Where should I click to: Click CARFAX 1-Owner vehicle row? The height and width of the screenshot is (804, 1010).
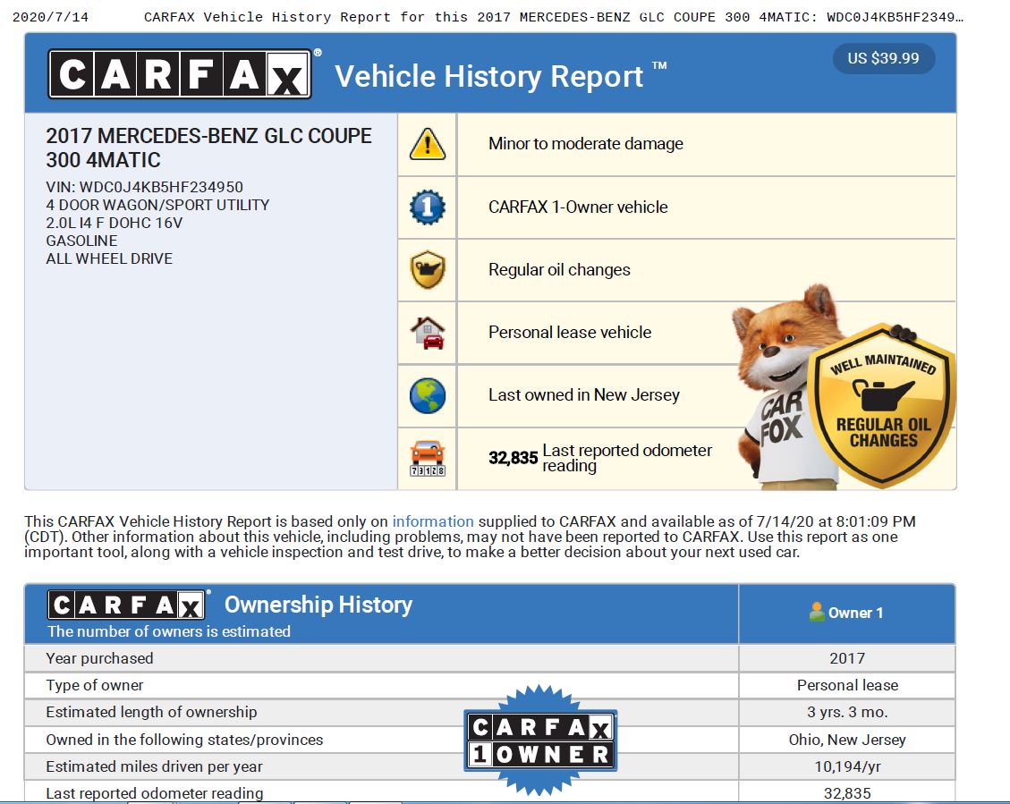pos(676,207)
